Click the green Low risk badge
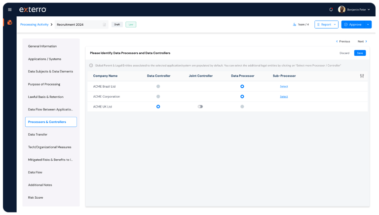379x215 pixels. [x=131, y=24]
